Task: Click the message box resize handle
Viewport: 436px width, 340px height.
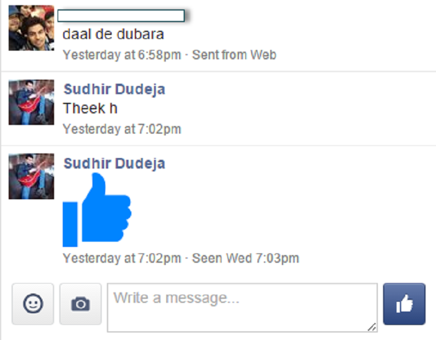Action: click(x=372, y=327)
